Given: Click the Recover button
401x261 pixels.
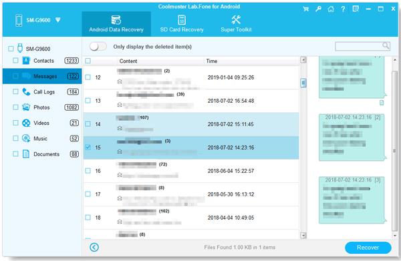Looking at the screenshot, I should pos(368,248).
